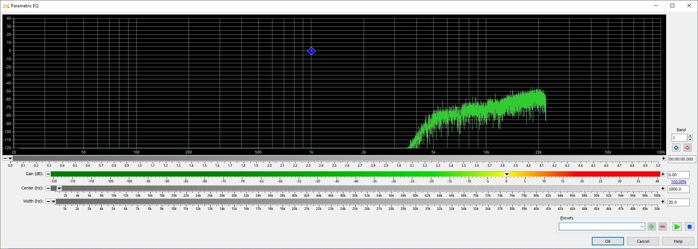The height and width of the screenshot is (249, 698).
Task: Click the minus button beside Center (Hz)
Action: click(x=48, y=188)
